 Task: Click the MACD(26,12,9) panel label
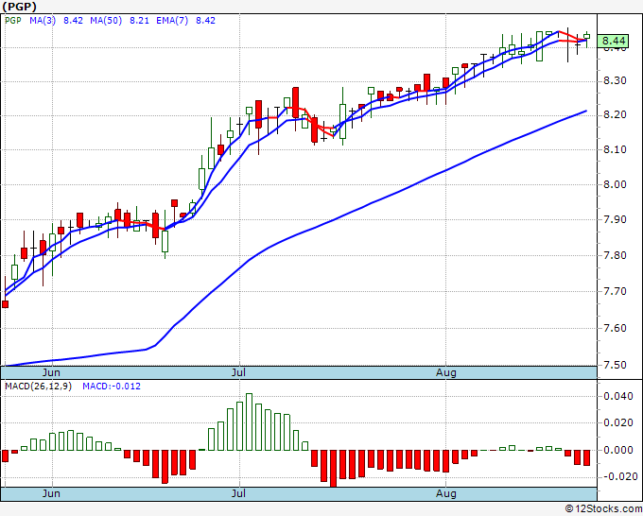pyautogui.click(x=38, y=387)
